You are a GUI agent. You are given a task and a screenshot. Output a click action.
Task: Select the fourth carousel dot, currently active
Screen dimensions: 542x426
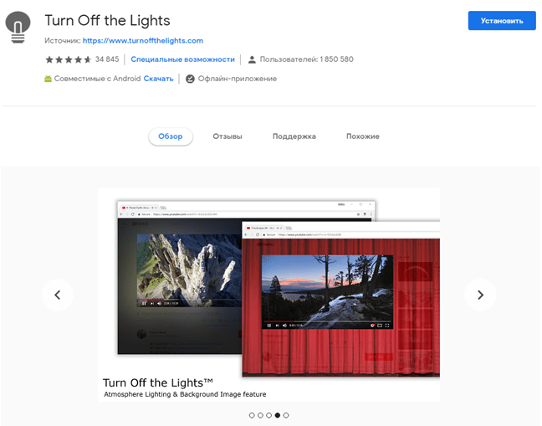tap(277, 415)
